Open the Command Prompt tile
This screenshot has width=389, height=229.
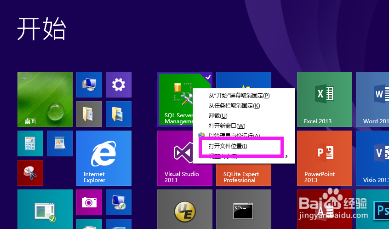pyautogui.click(x=243, y=209)
